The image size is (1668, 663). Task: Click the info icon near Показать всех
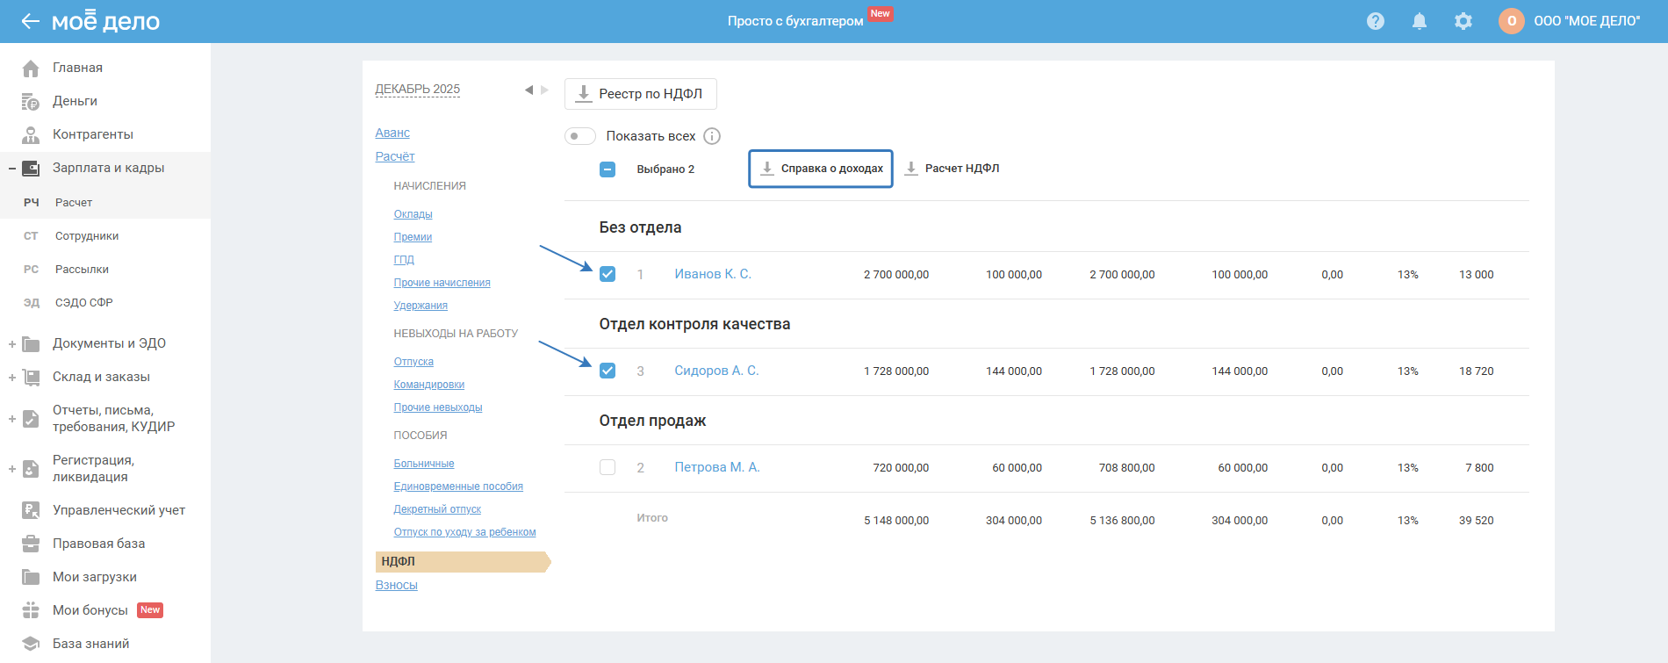(x=712, y=136)
